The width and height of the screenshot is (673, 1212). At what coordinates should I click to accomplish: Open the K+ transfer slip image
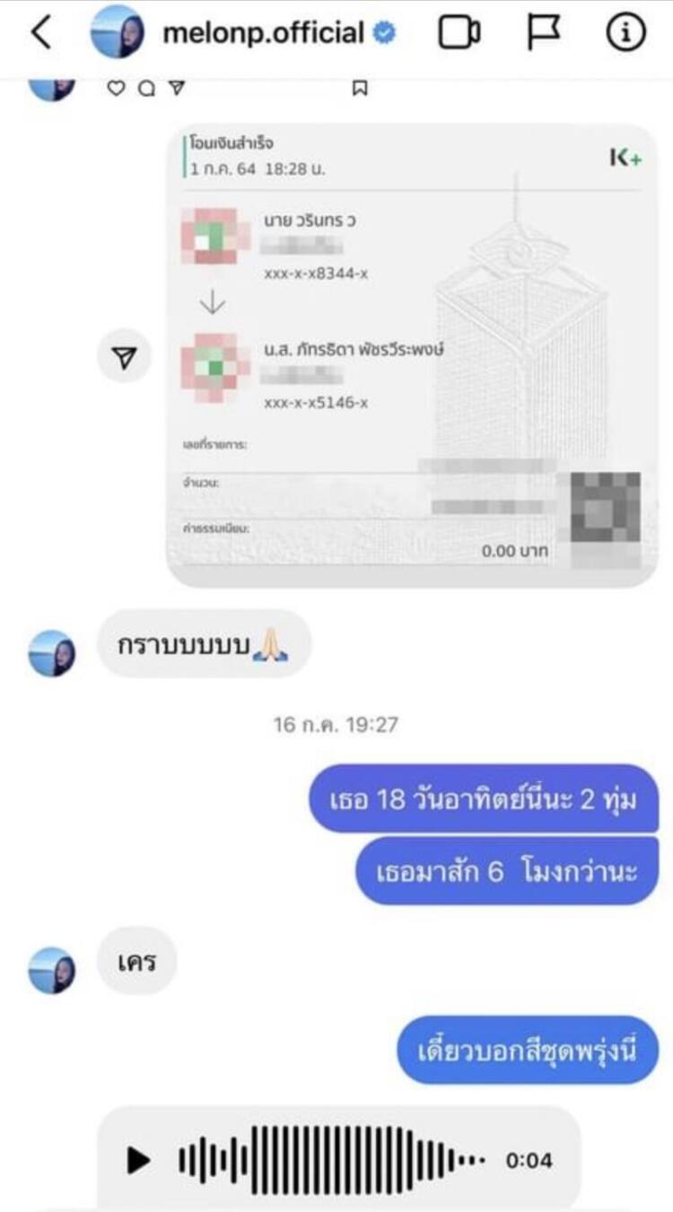[x=413, y=355]
